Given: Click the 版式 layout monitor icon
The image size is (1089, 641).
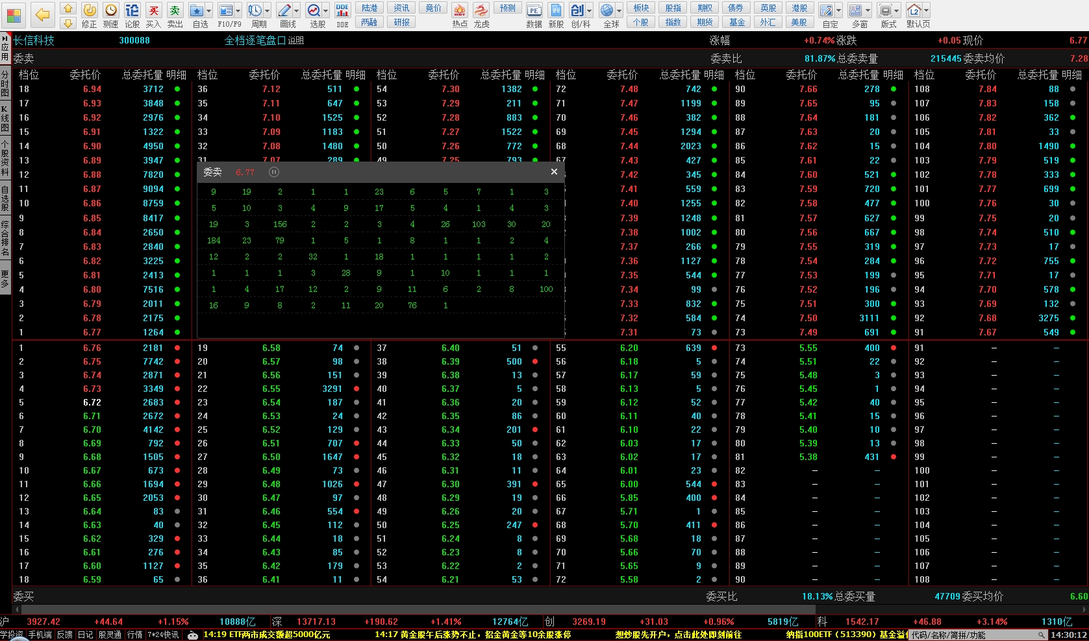Looking at the screenshot, I should point(885,10).
